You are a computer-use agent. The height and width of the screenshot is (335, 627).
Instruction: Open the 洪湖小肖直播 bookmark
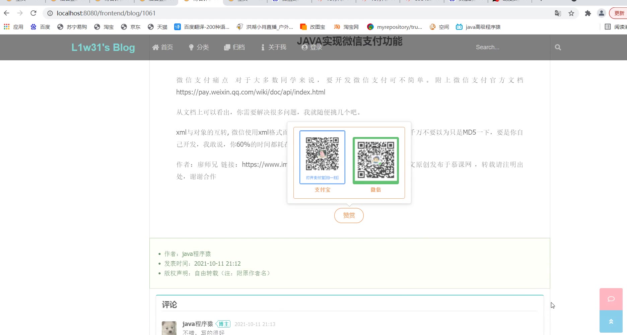tap(265, 27)
